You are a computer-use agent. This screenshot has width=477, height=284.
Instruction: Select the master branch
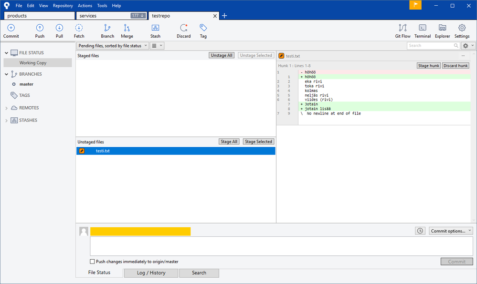26,84
